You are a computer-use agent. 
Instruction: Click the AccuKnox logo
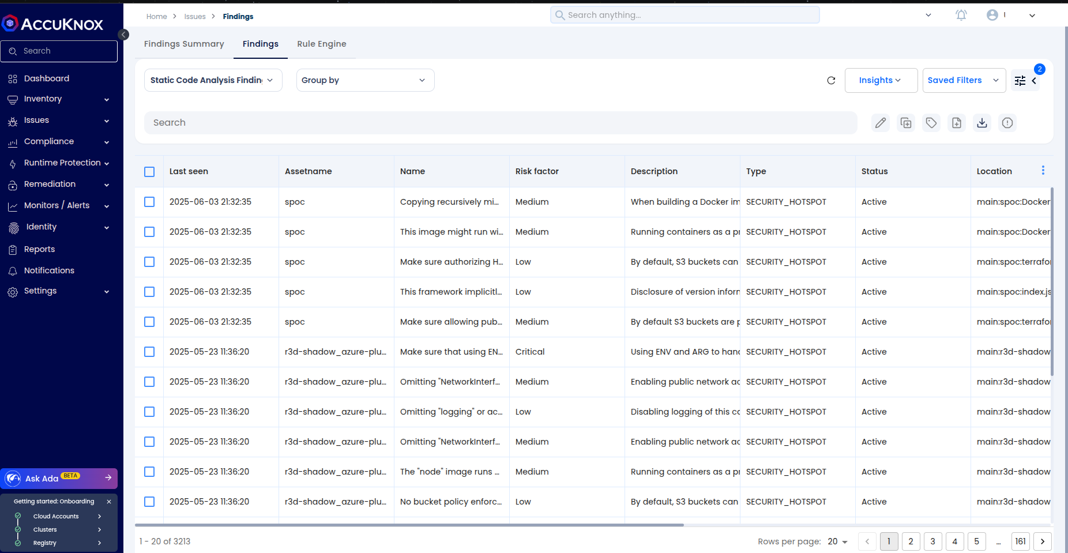pyautogui.click(x=52, y=24)
